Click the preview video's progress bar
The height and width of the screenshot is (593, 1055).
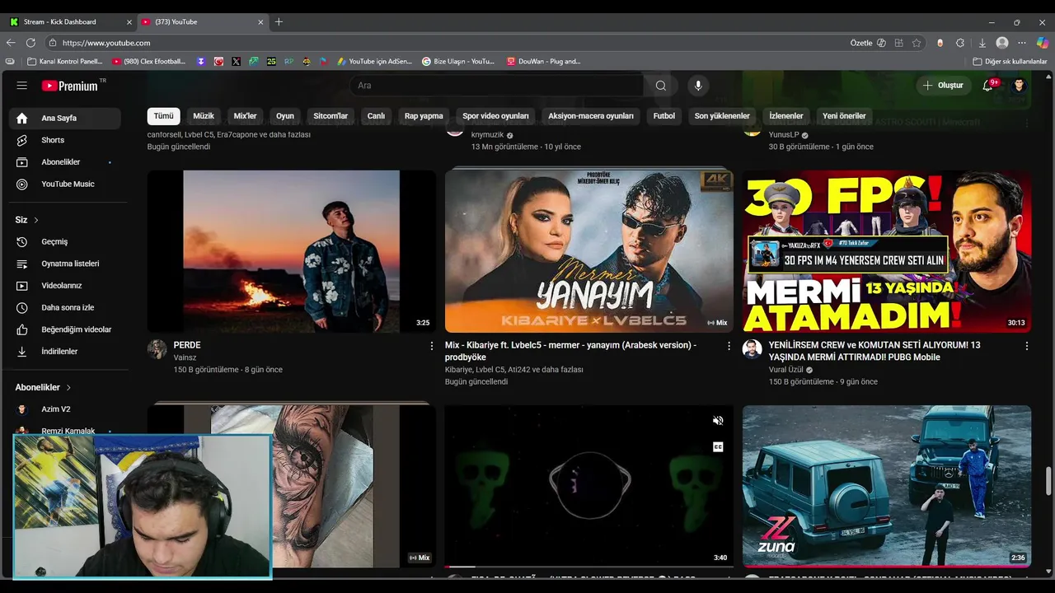[588, 567]
